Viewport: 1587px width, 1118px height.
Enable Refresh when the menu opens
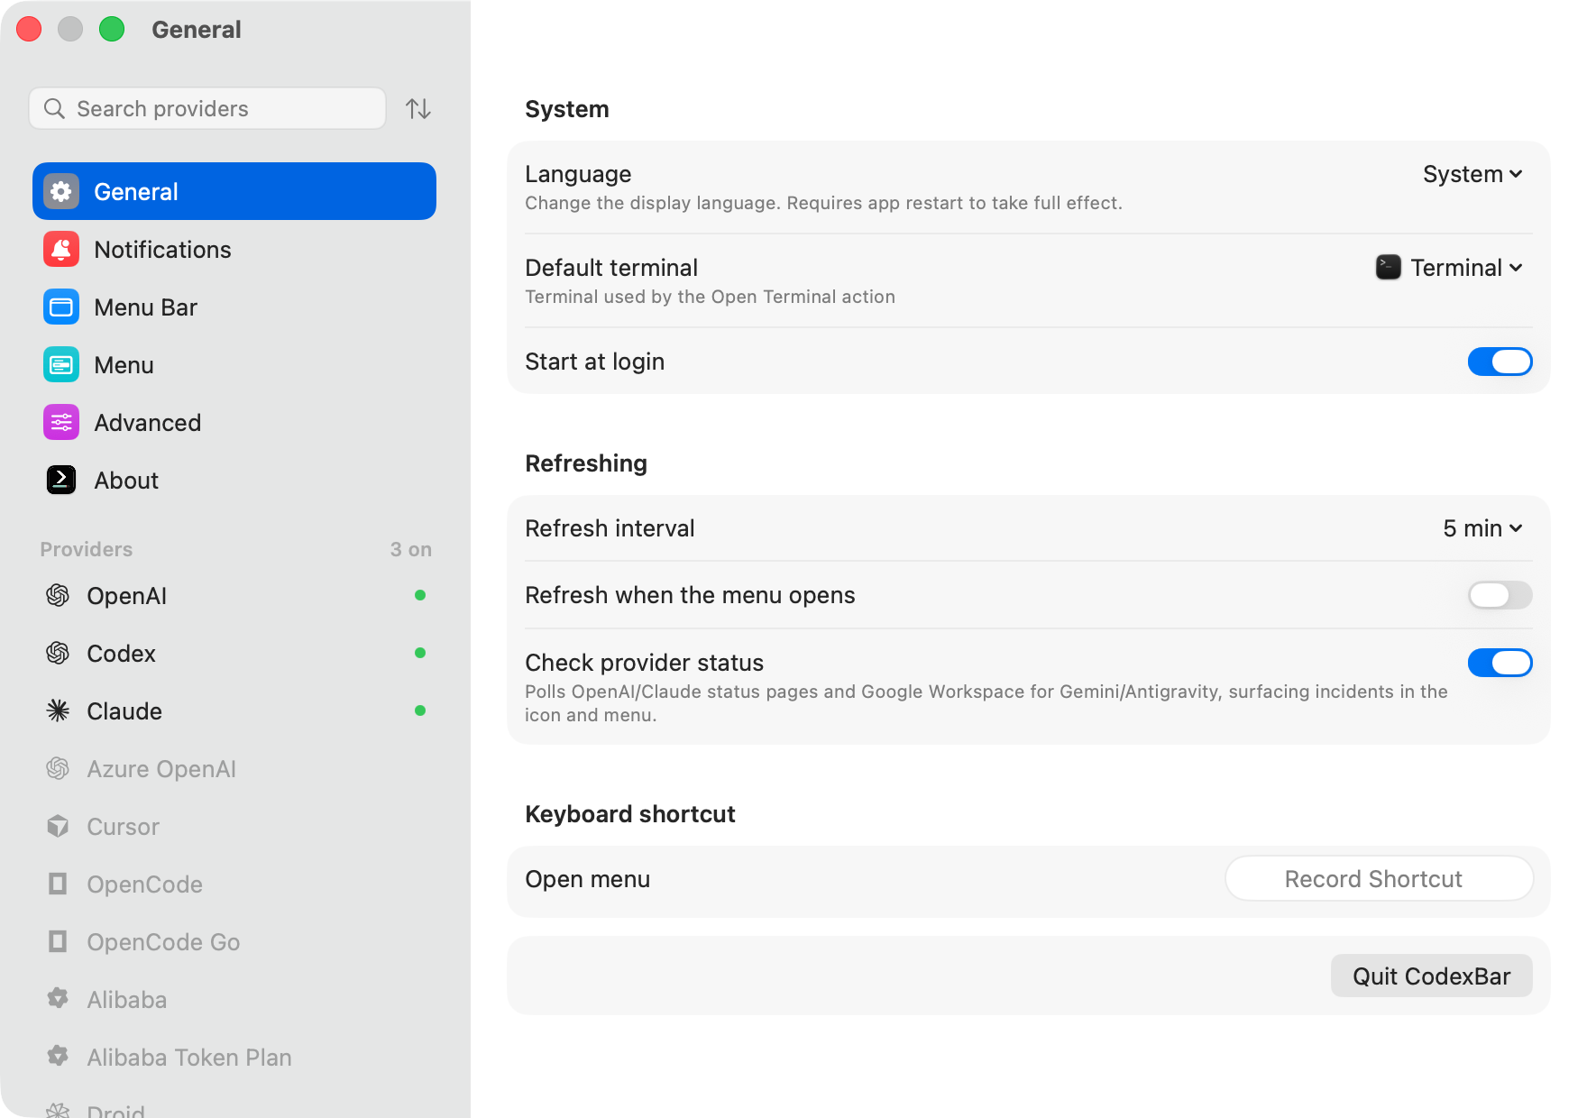tap(1500, 595)
